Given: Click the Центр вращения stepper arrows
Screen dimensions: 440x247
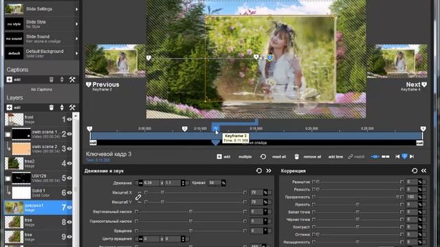Looking at the screenshot, I should click(183, 239).
